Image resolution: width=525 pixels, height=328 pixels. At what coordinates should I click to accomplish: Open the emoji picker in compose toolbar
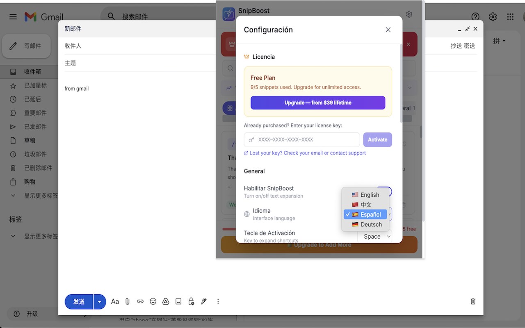pos(153,301)
